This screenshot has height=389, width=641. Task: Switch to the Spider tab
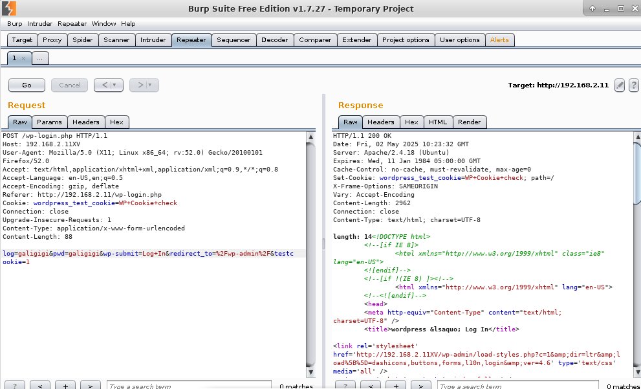tap(83, 39)
